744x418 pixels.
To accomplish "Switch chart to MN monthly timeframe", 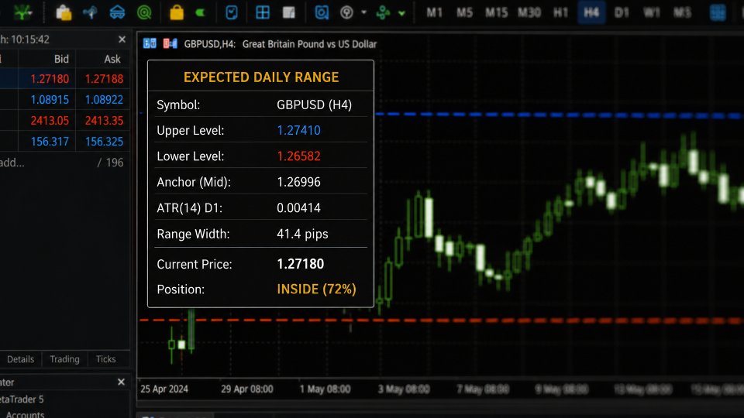I will coord(682,12).
